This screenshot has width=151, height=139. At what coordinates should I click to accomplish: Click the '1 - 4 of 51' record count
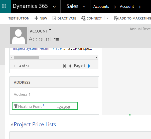click(22, 66)
